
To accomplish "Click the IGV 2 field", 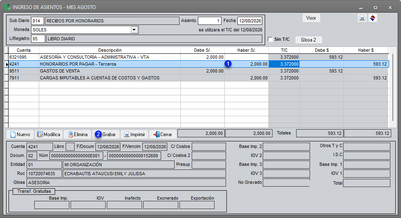I will pos(286,156).
